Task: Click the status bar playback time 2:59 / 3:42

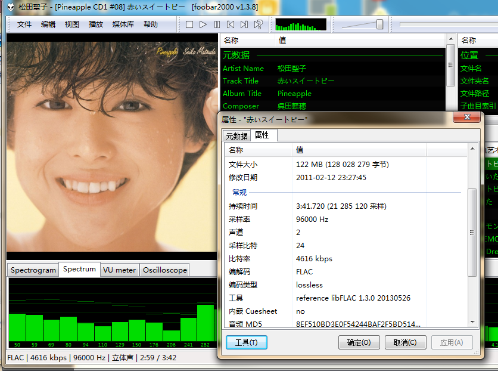Action: point(158,358)
